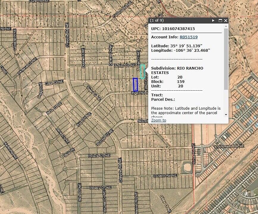Click the Andromeda Rd NE label
The height and width of the screenshot is (214, 258).
click(x=229, y=147)
